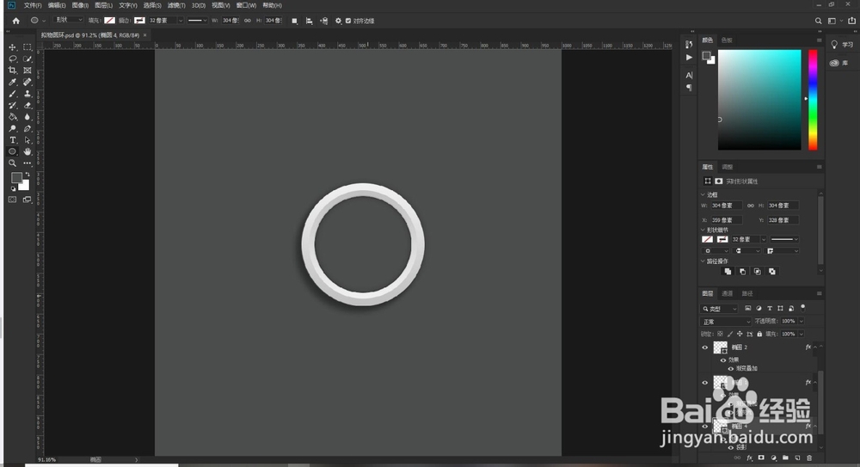Collapse the 边框 section in Properties
Image resolution: width=860 pixels, height=467 pixels.
click(703, 195)
